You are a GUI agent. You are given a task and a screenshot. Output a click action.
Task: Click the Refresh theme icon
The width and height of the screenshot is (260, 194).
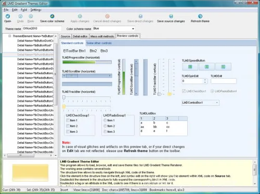[200, 16]
